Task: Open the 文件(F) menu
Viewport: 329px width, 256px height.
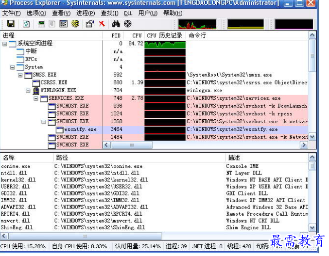Action: tap(12, 13)
